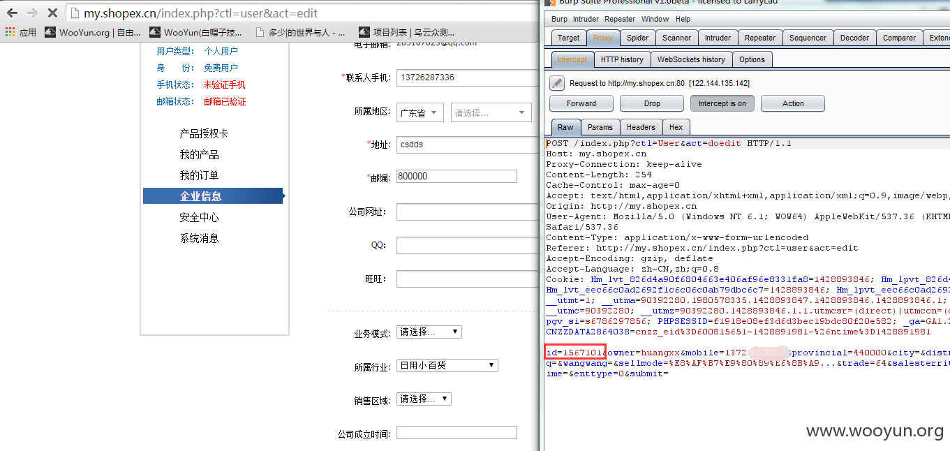950x451 pixels.
Task: Click the 邮箱已验证 status text
Action: coord(224,101)
